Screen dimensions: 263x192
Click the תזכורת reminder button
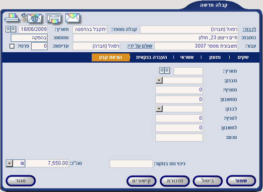click(175, 181)
